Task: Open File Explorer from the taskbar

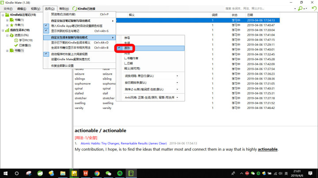Action: coord(63,173)
